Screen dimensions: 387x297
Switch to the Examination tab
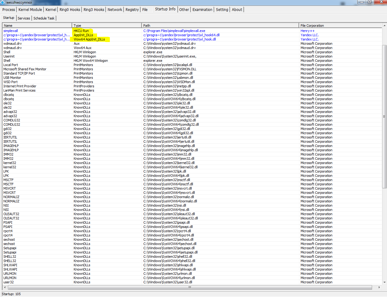pyautogui.click(x=202, y=9)
